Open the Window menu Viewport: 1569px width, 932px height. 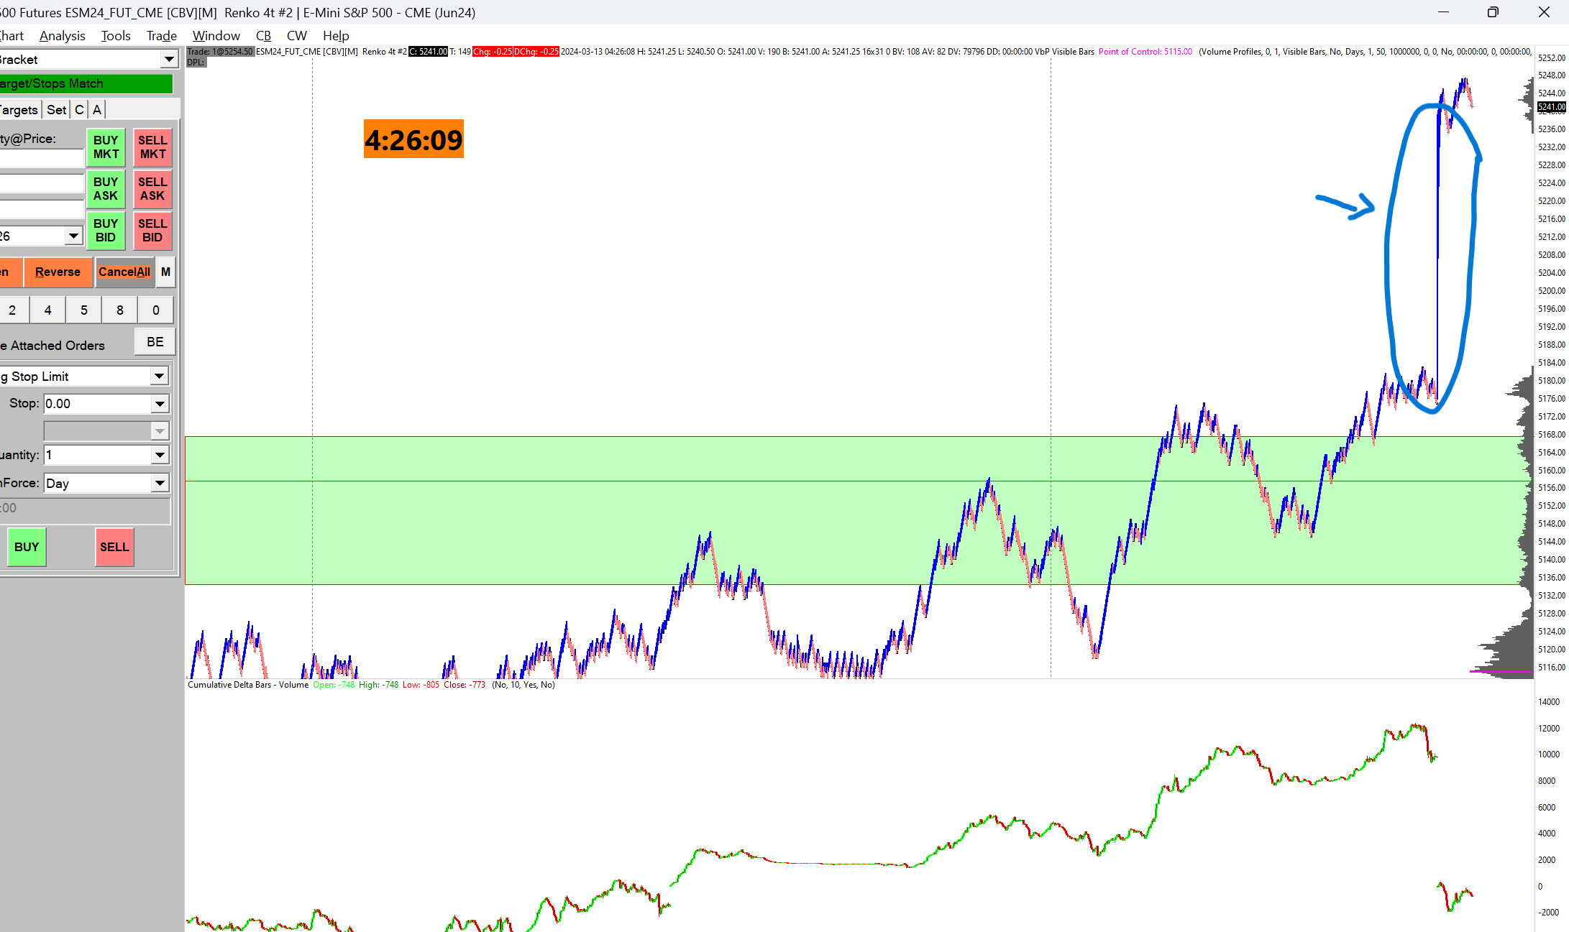click(x=216, y=35)
